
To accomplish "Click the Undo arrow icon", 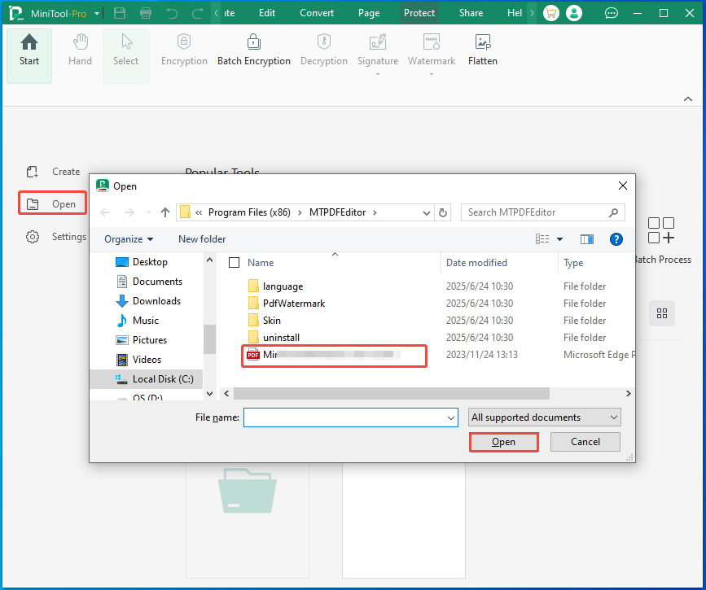I will (x=172, y=13).
